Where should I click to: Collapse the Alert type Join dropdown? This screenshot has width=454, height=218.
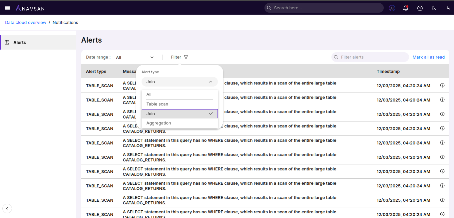pos(180,82)
